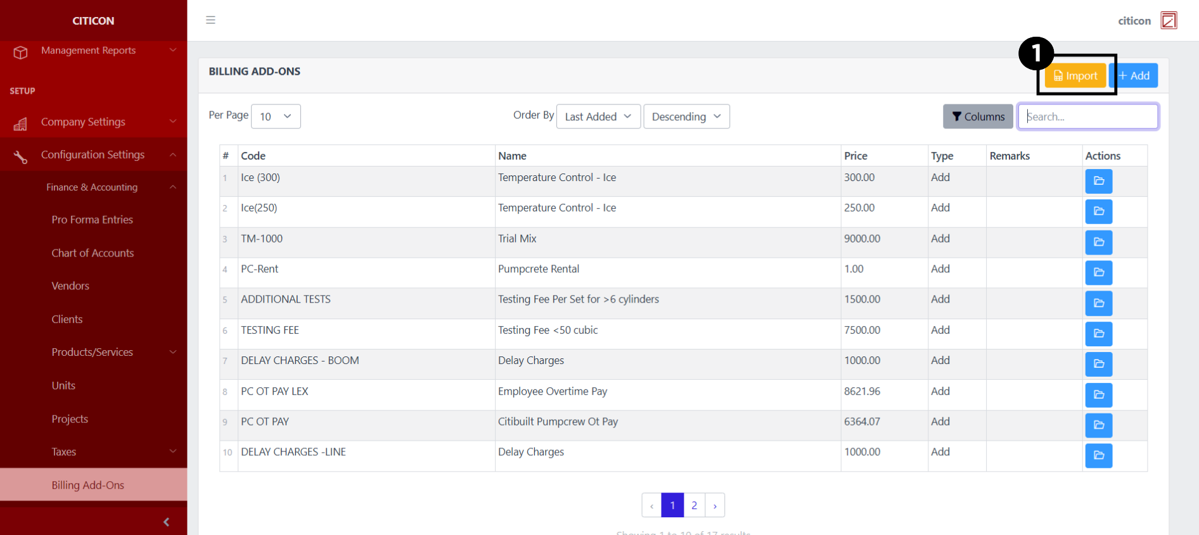Click the hamburger menu icon
The height and width of the screenshot is (535, 1199).
tap(210, 20)
